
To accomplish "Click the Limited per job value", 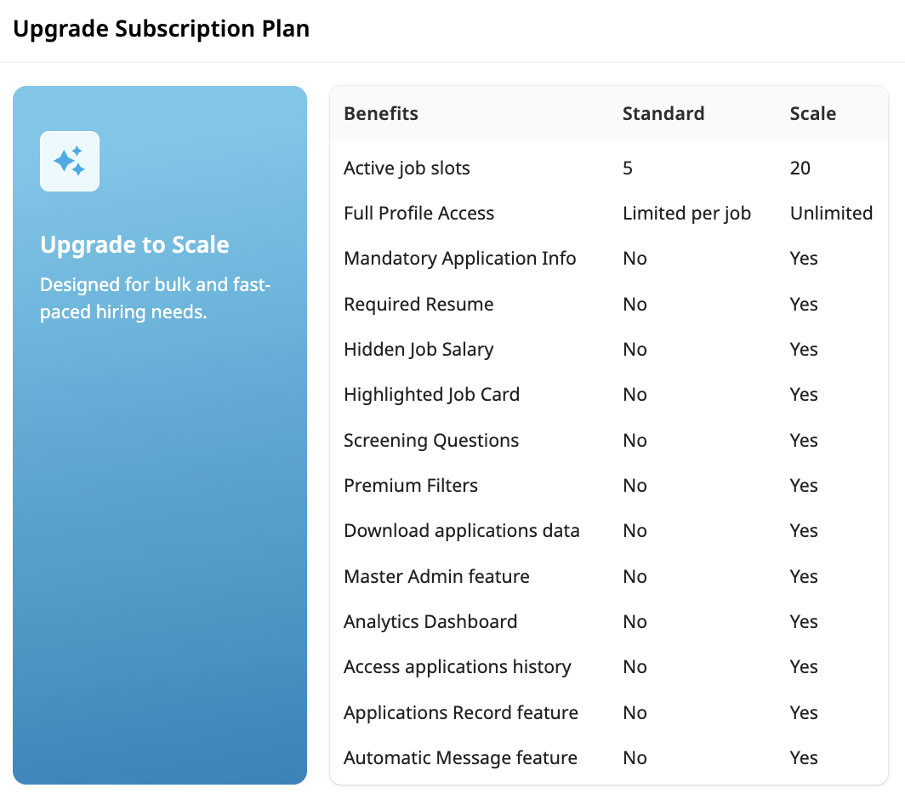I will 686,214.
